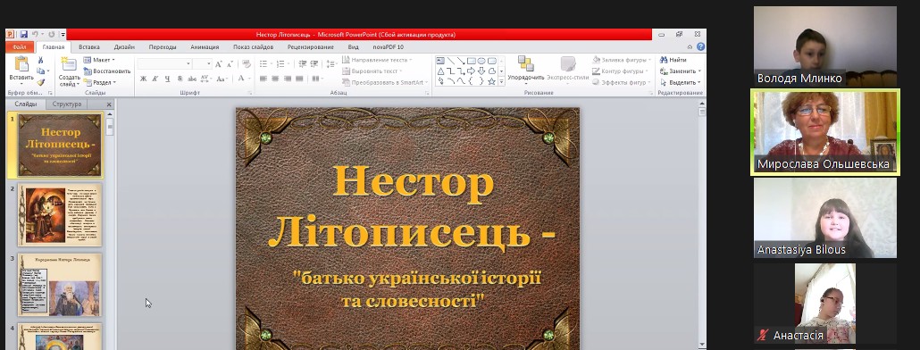Select the rectangle shape in shapes gallery

click(x=471, y=61)
